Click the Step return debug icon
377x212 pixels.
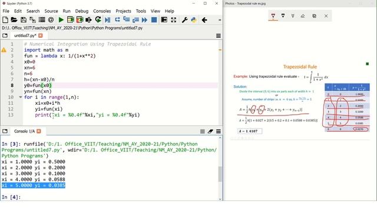coord(135,19)
